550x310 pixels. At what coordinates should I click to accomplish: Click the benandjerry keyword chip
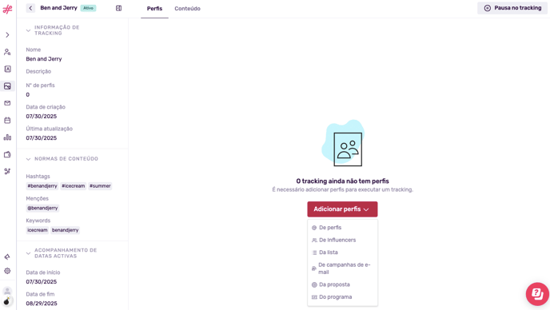coord(66,230)
